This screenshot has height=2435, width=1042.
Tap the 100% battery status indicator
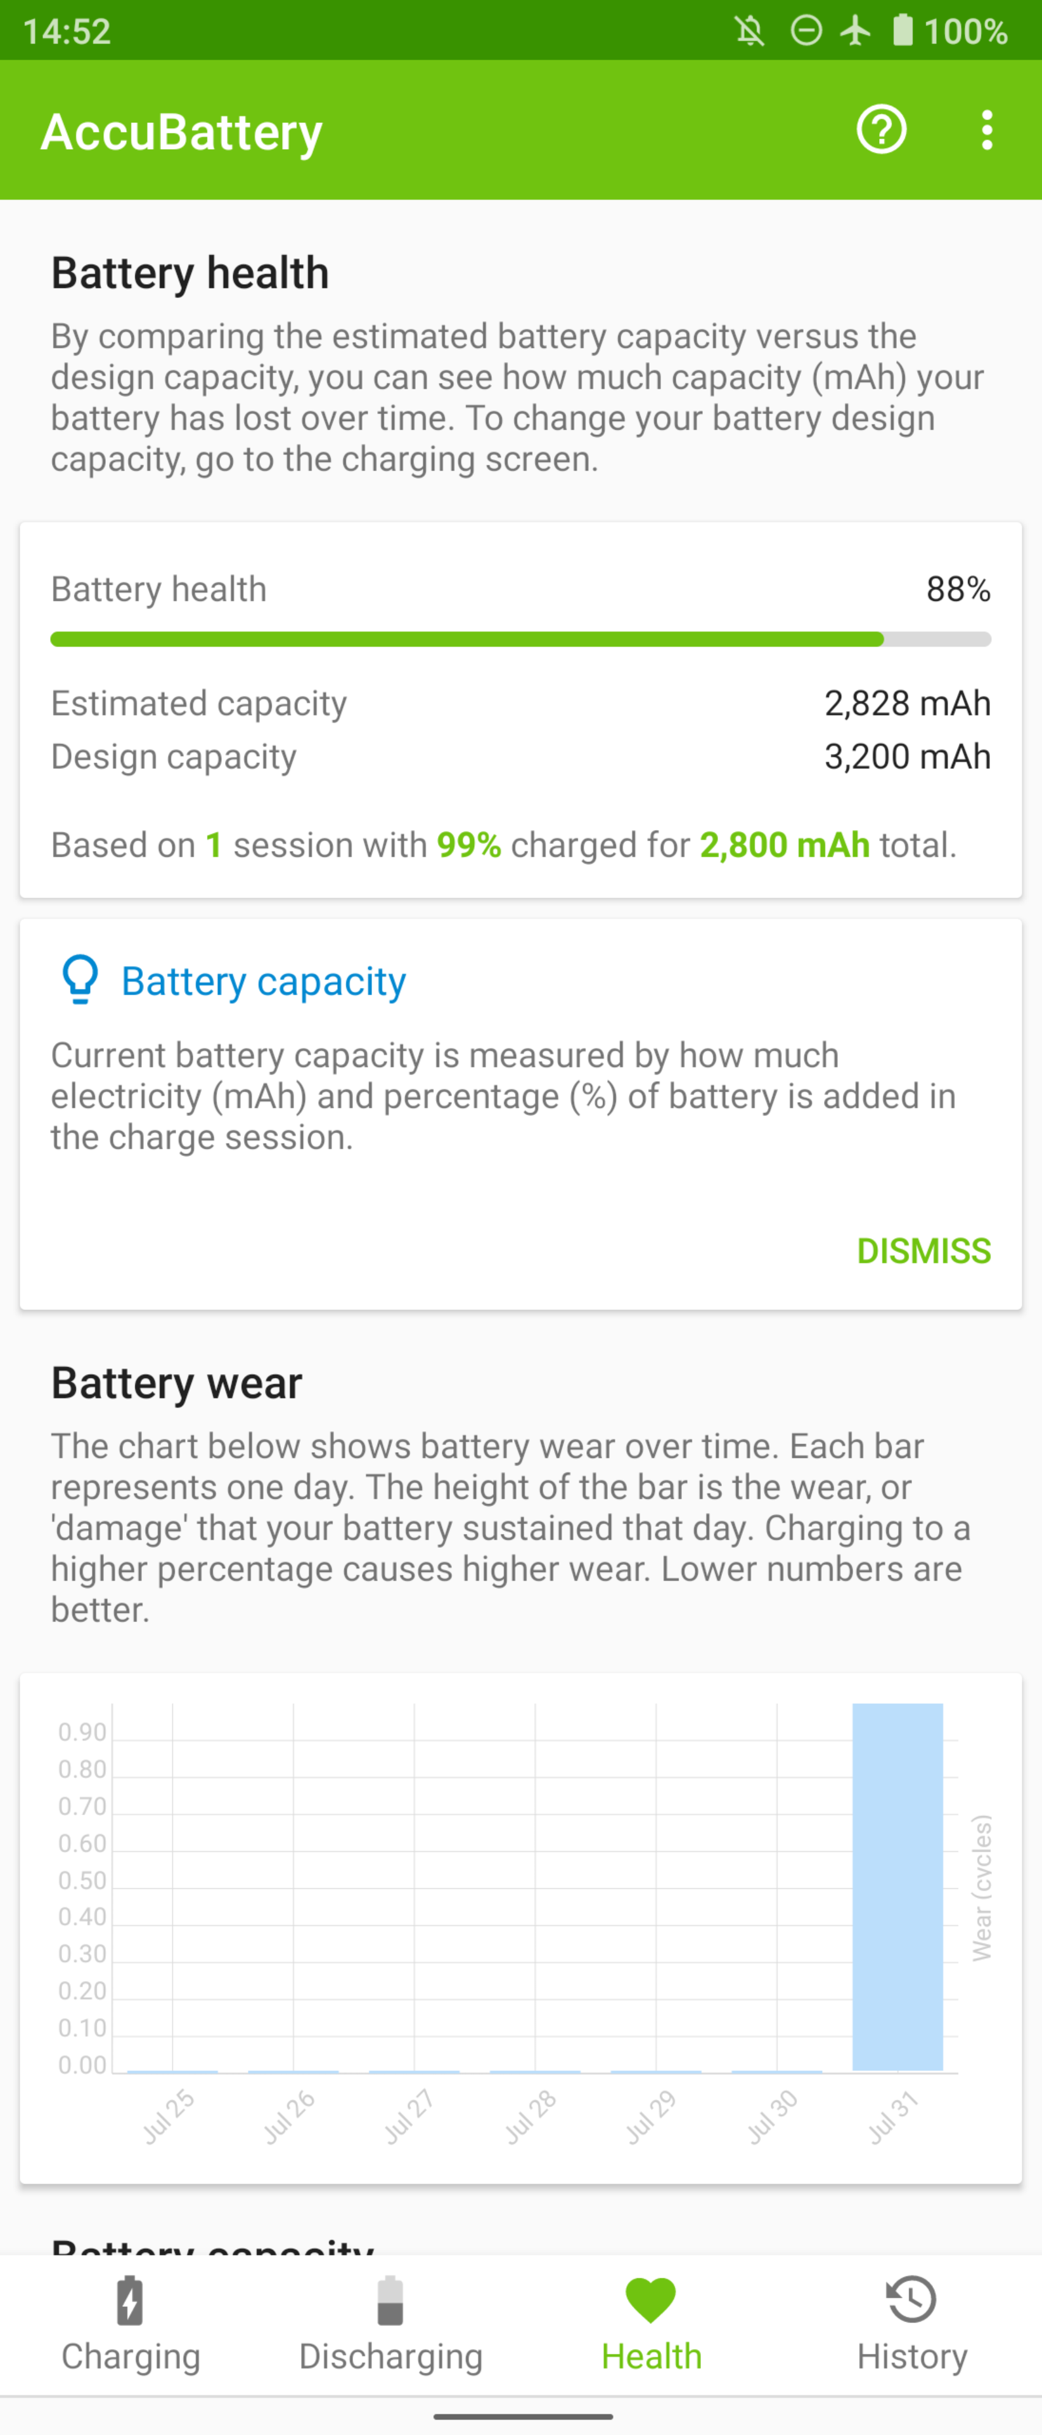pos(950,31)
